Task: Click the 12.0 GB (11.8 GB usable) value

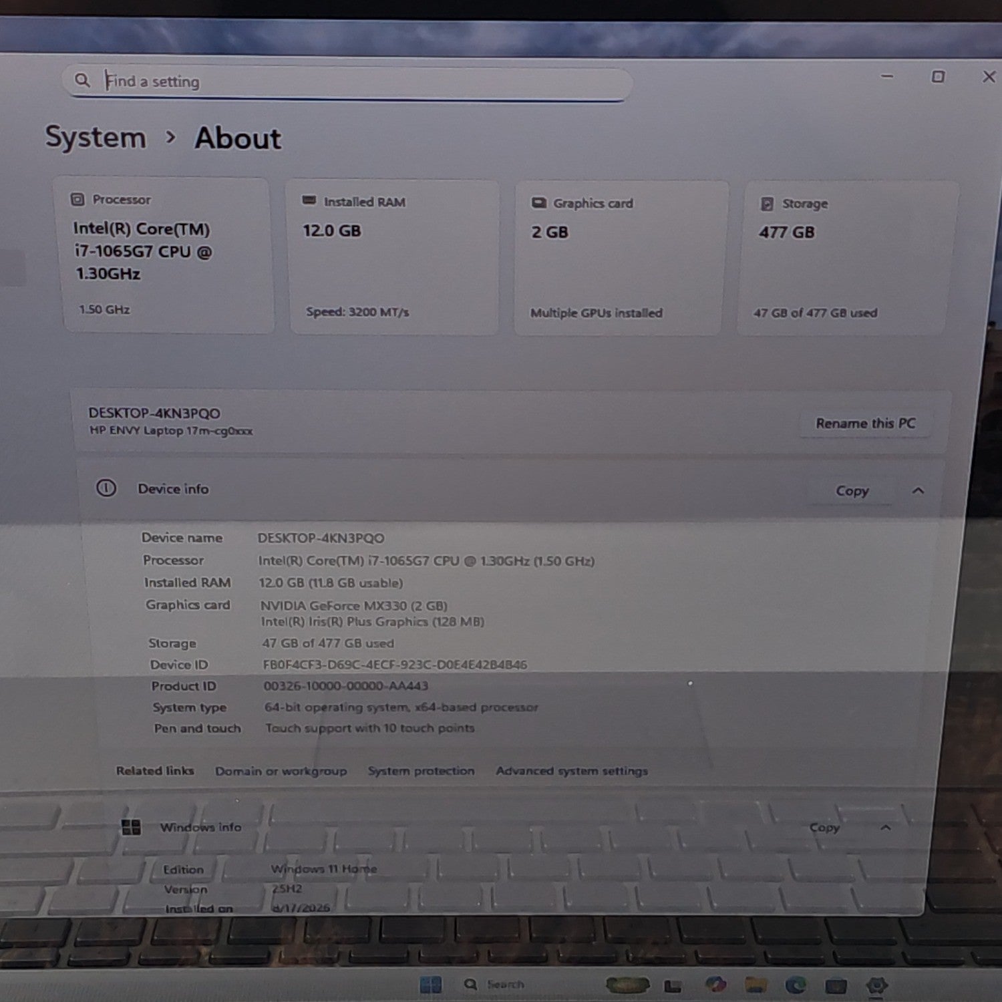Action: pyautogui.click(x=331, y=583)
